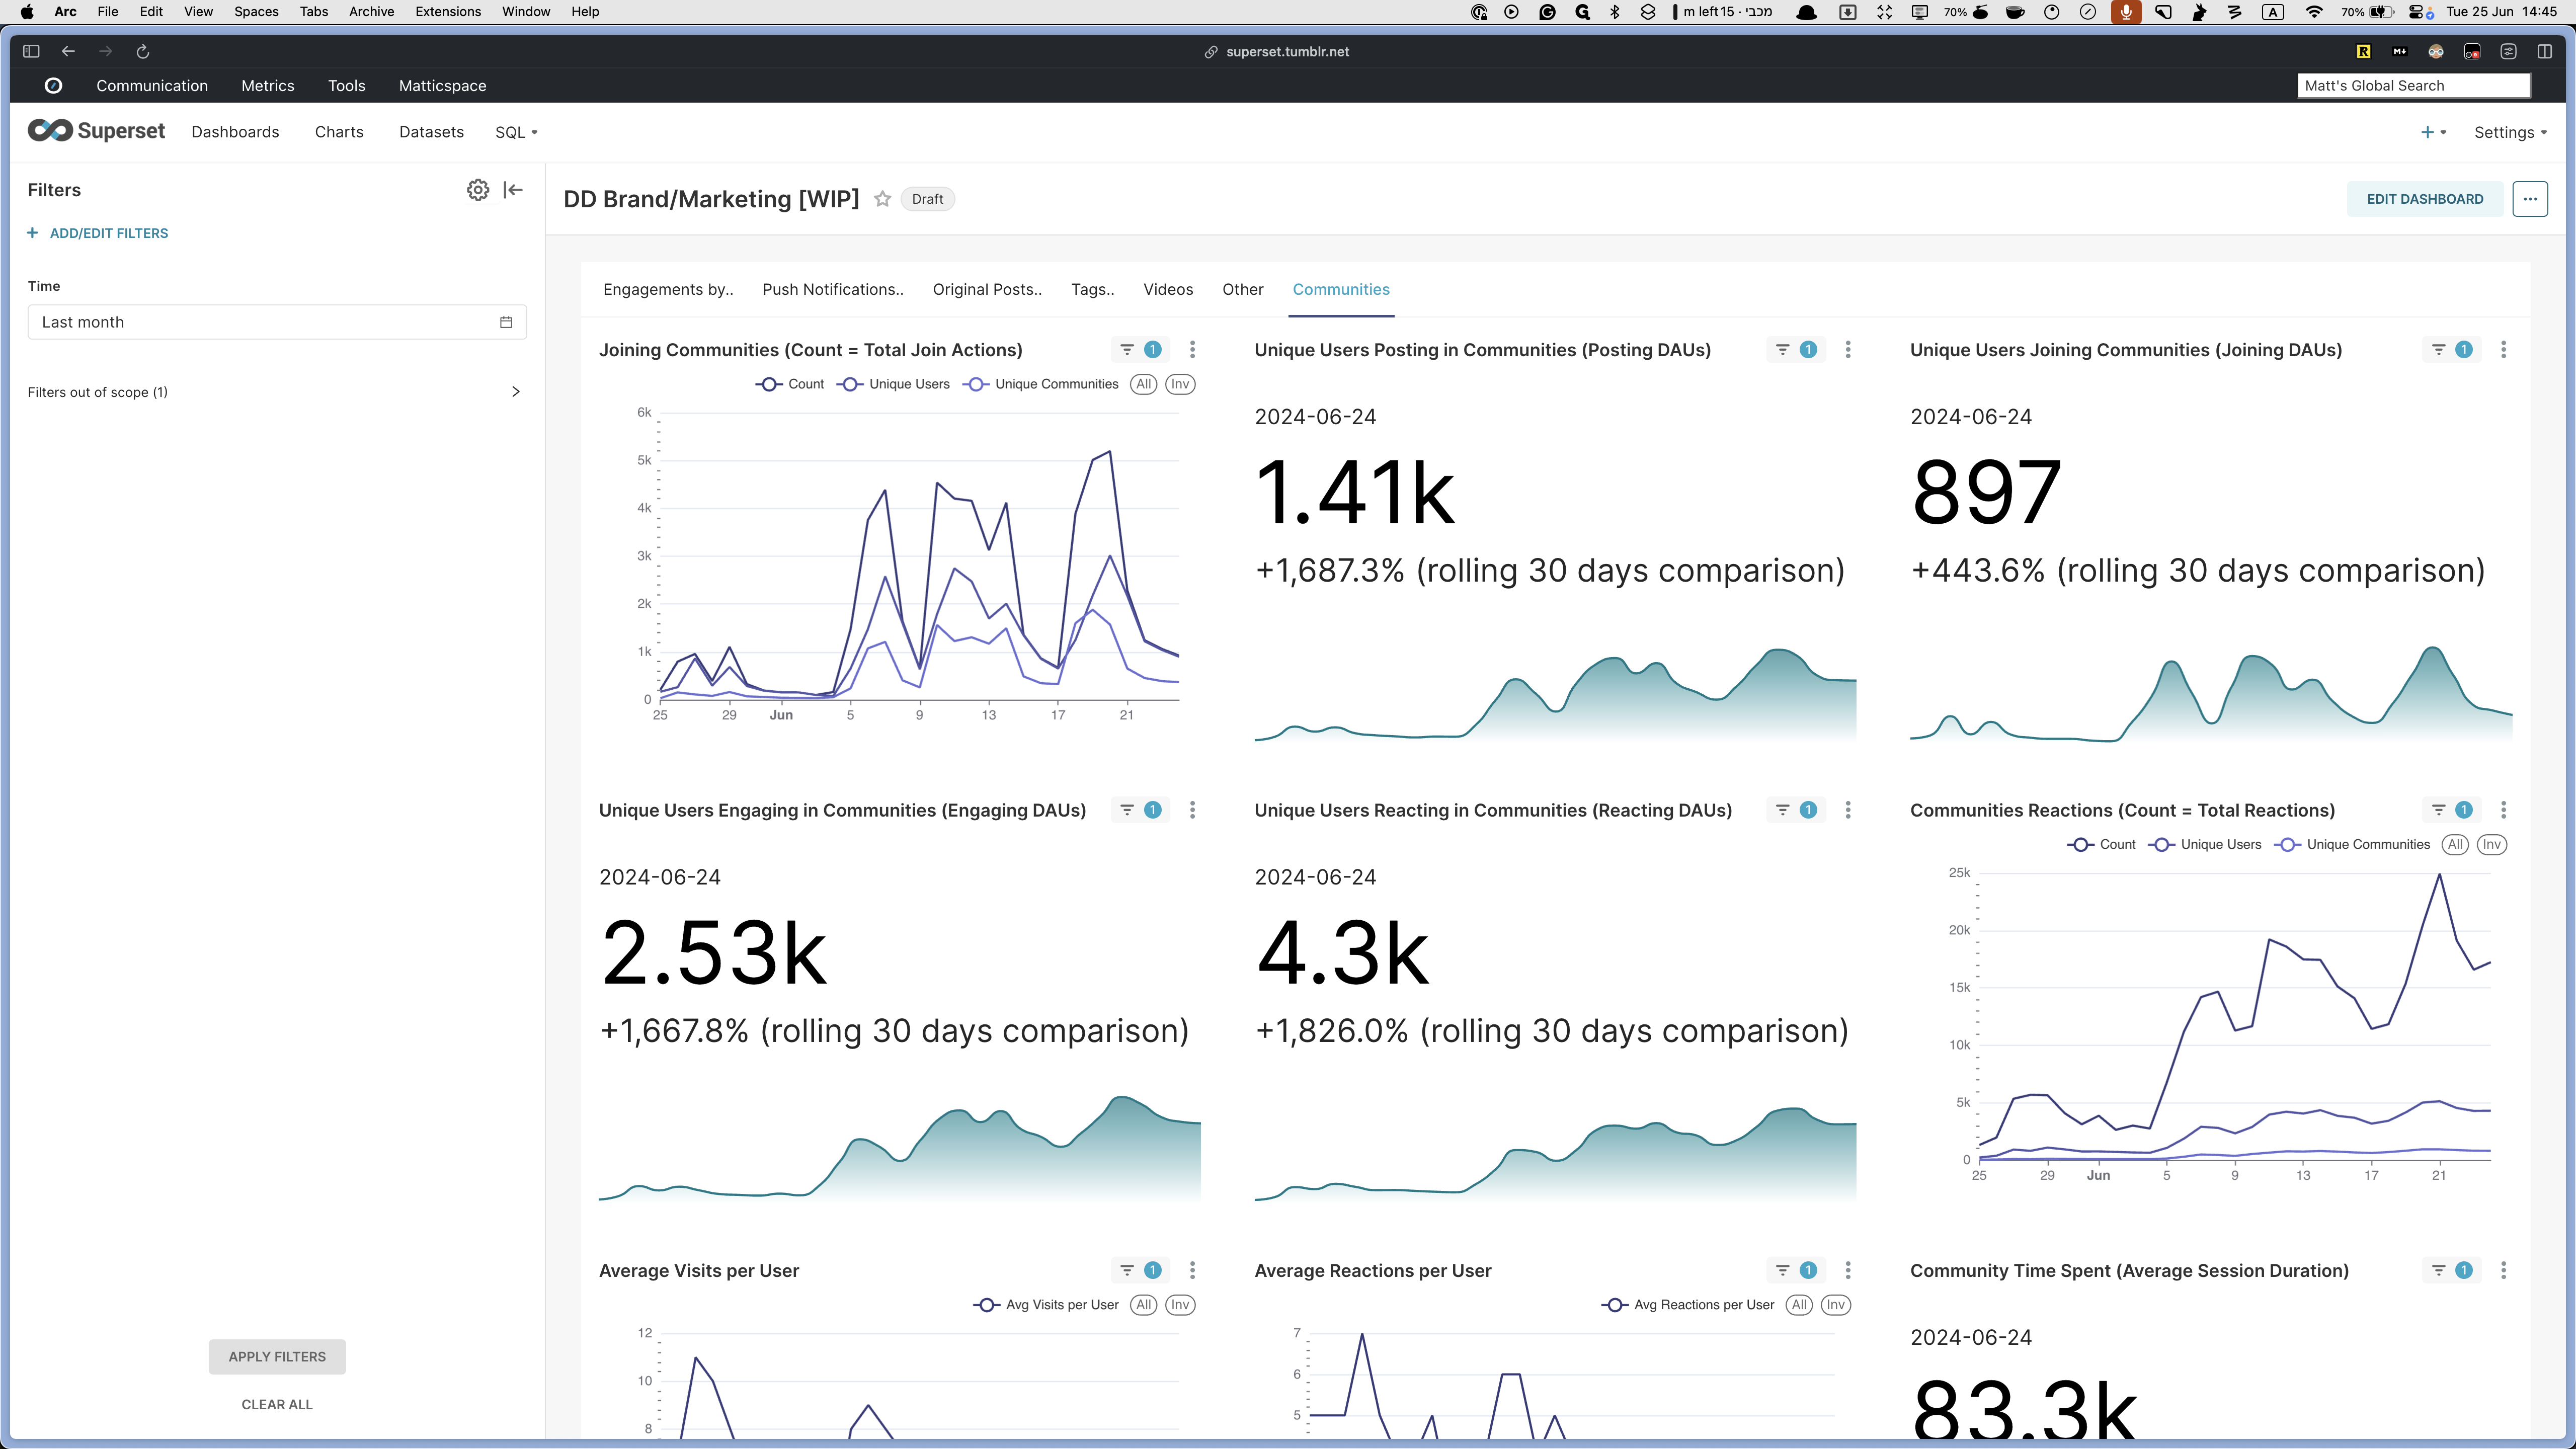Open Tabs menu in macOS menu bar
This screenshot has width=2576, height=1449.
click(314, 12)
